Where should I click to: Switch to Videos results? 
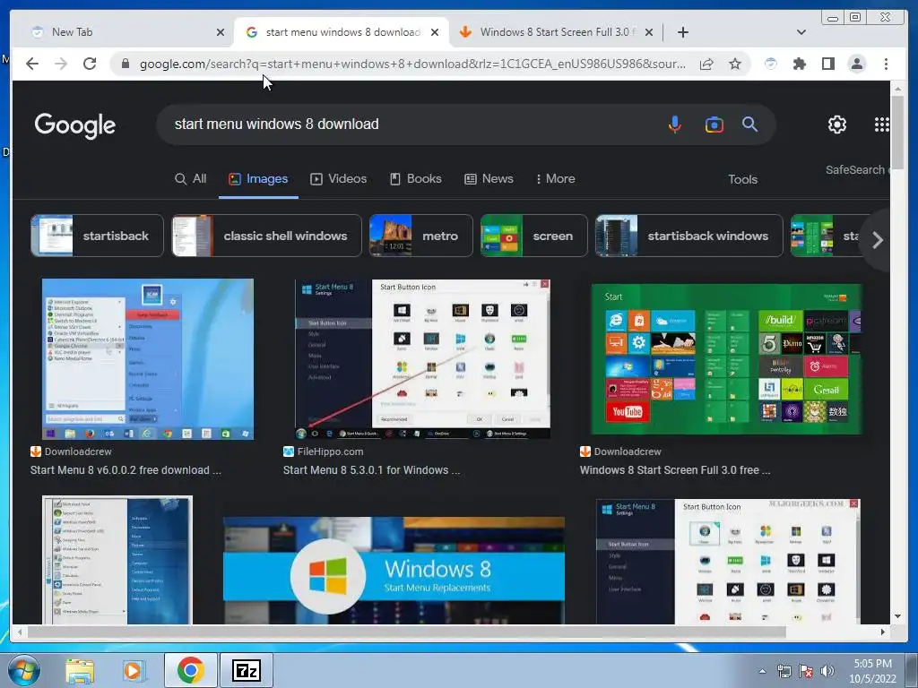click(x=338, y=179)
